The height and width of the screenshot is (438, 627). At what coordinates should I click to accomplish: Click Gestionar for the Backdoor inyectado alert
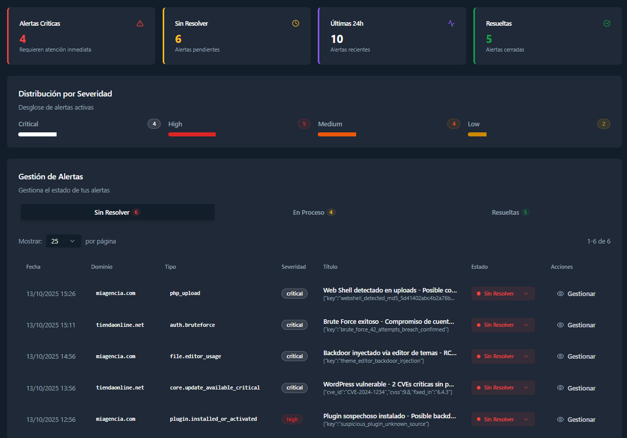tap(576, 356)
